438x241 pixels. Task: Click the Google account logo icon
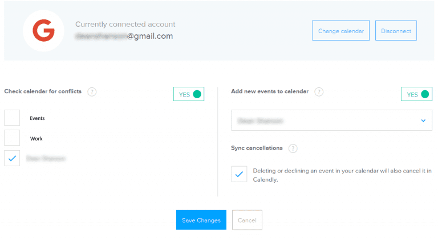tap(43, 30)
